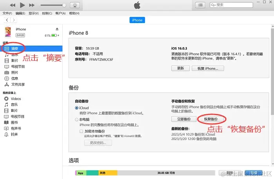Image resolution: width=274 pixels, height=179 pixels.
Task: Select 摘要 in sidebar
Action: pyautogui.click(x=31, y=49)
